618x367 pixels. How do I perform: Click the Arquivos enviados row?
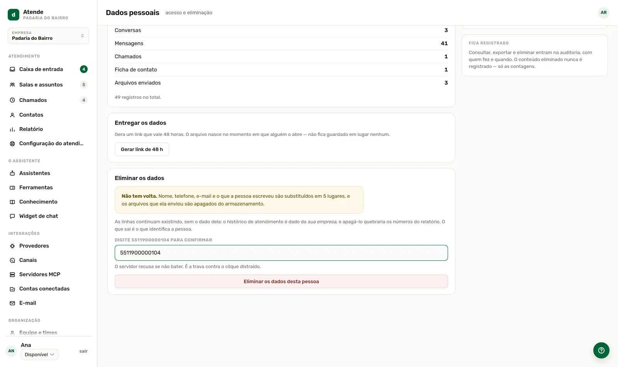[x=281, y=83]
